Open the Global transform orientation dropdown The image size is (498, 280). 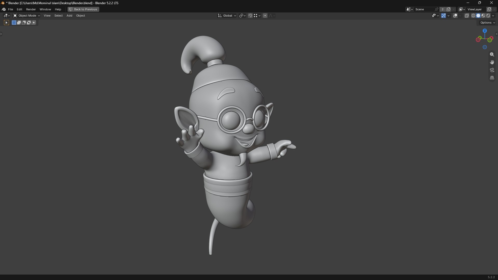click(227, 16)
